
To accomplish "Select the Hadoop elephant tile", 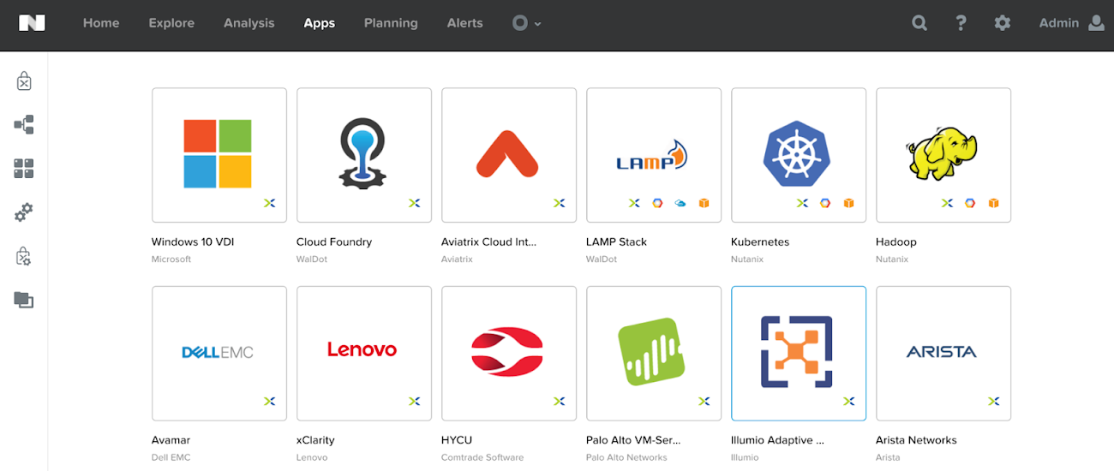I will (943, 155).
